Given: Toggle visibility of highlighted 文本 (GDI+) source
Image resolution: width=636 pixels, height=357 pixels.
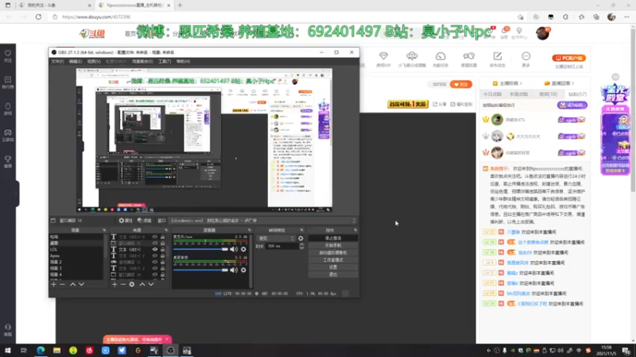Looking at the screenshot, I should click(x=155, y=250).
